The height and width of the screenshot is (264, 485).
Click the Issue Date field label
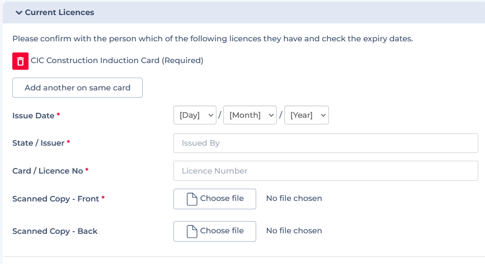[34, 116]
